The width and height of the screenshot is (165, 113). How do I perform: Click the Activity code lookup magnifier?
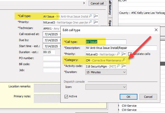(118, 66)
